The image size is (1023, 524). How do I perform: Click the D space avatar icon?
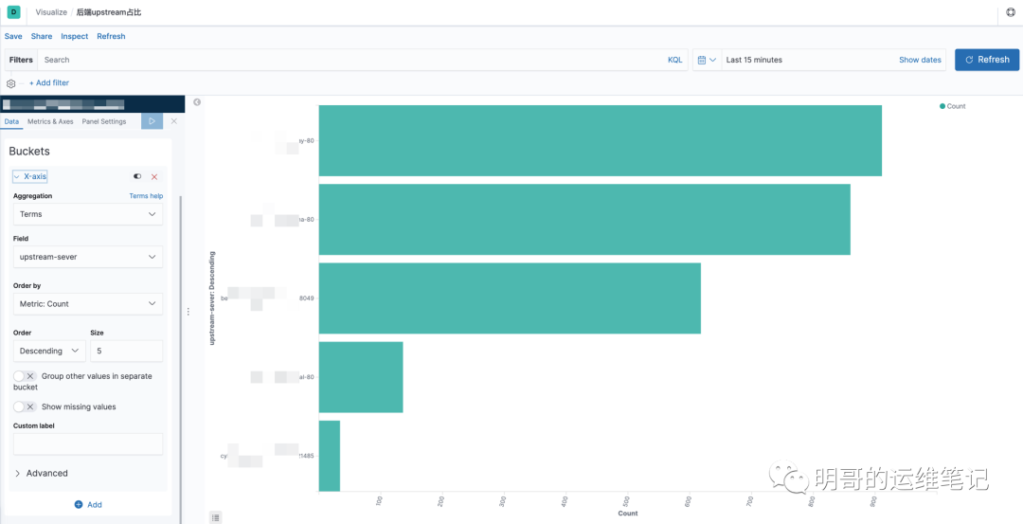click(x=13, y=11)
